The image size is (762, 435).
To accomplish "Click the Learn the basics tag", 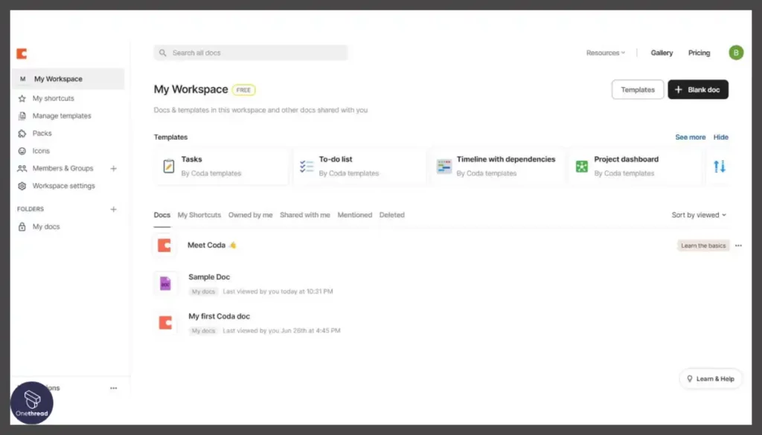I will click(x=703, y=245).
